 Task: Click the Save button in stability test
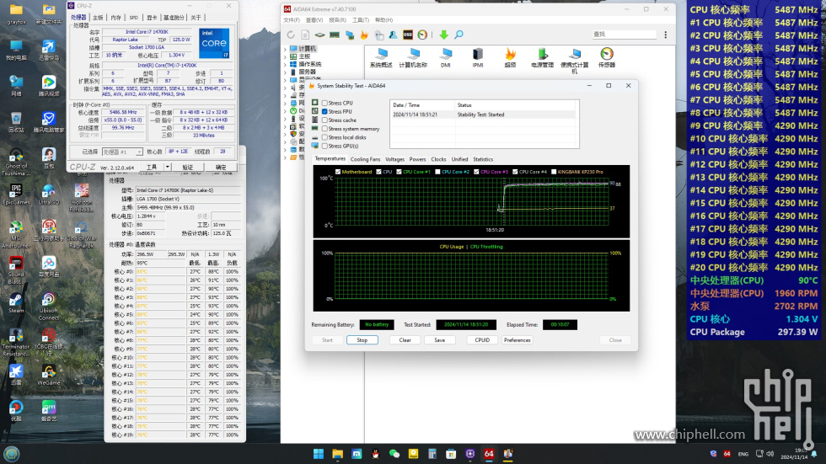pos(439,340)
